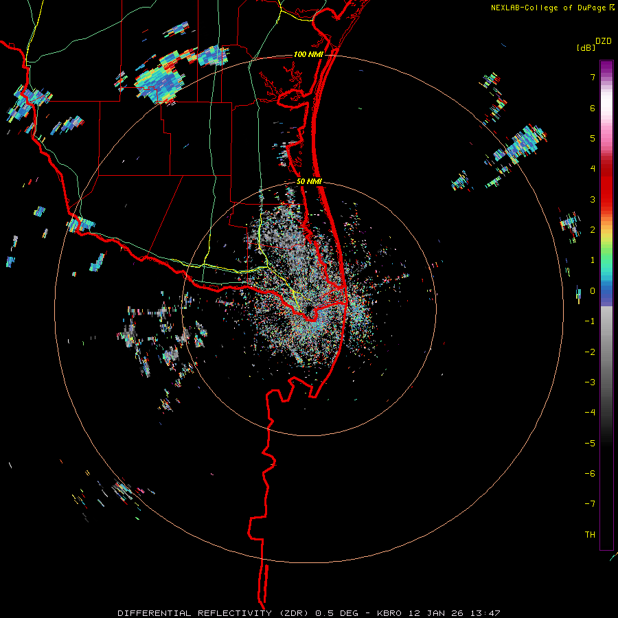Click the 7 value on the color scale

pos(593,77)
